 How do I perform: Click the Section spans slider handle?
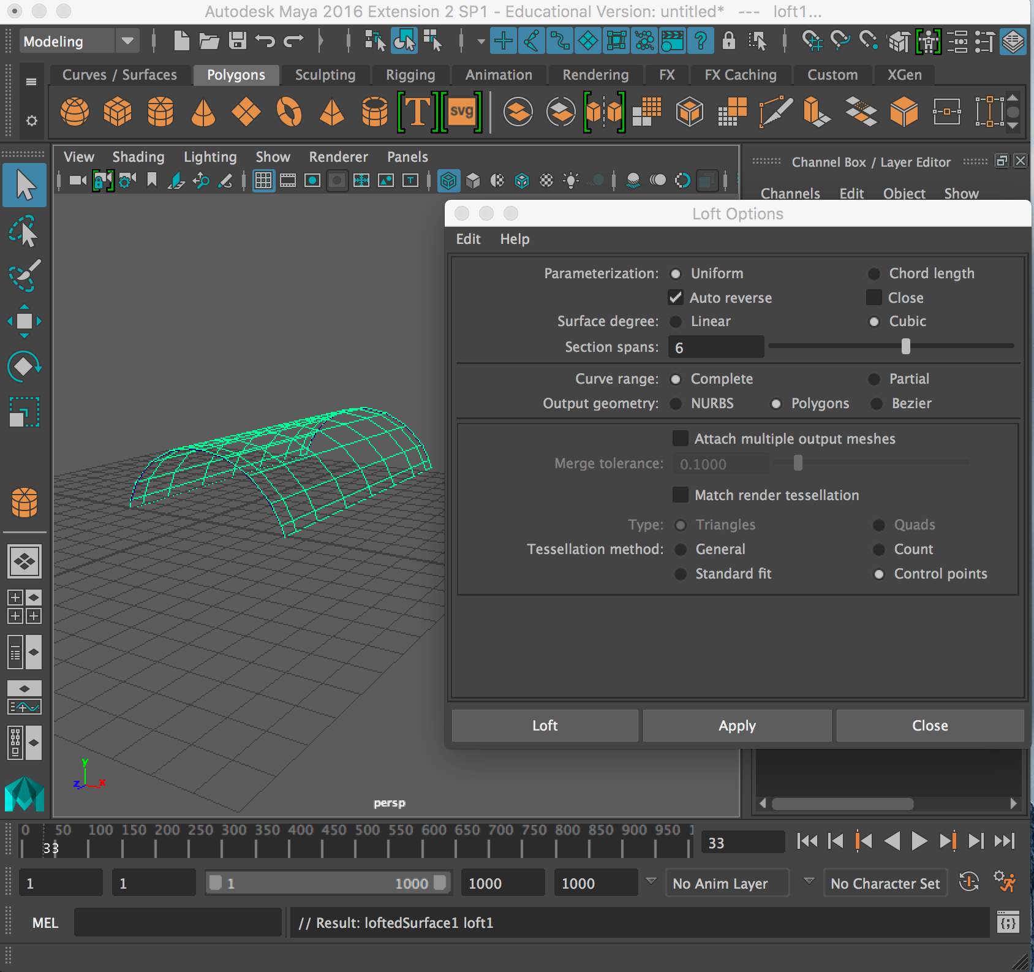[905, 347]
